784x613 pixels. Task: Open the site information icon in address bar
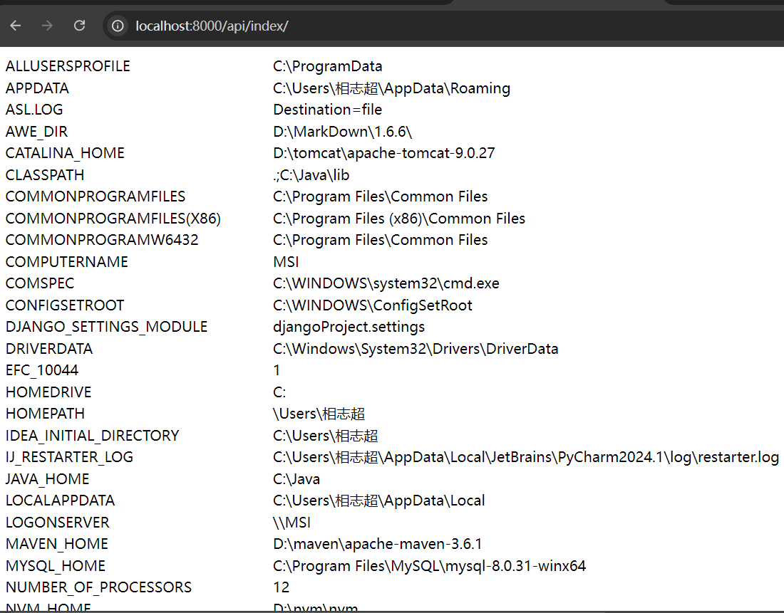[117, 26]
